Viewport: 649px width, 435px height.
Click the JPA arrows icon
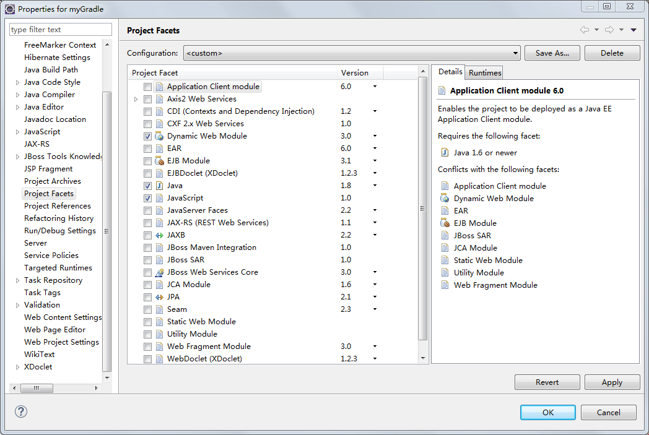coord(159,297)
